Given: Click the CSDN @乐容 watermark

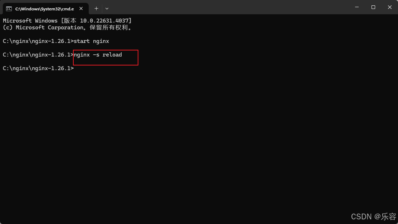Looking at the screenshot, I should (x=373, y=216).
